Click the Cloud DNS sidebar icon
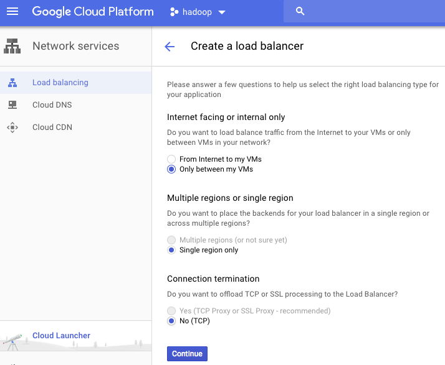The width and height of the screenshot is (445, 365). pos(12,105)
